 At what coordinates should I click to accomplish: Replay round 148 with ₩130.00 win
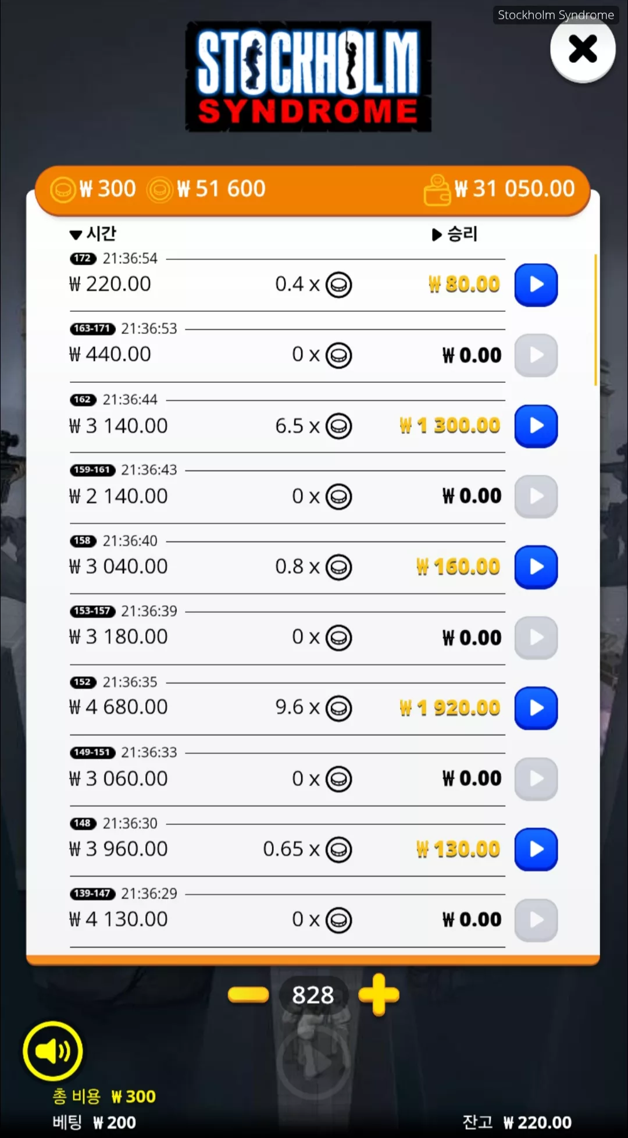click(x=536, y=849)
